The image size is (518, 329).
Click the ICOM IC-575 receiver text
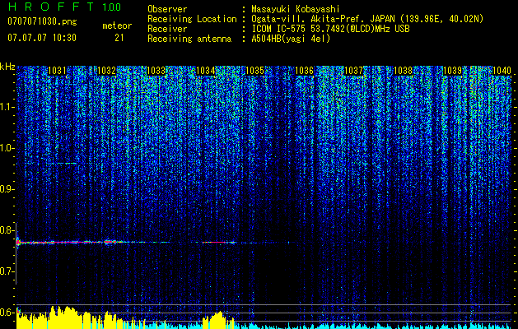click(x=330, y=29)
